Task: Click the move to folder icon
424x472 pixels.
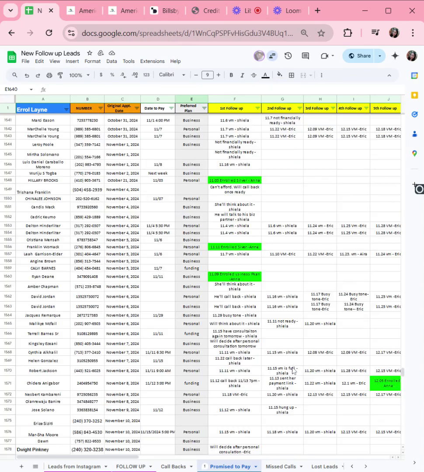Action: [x=101, y=53]
